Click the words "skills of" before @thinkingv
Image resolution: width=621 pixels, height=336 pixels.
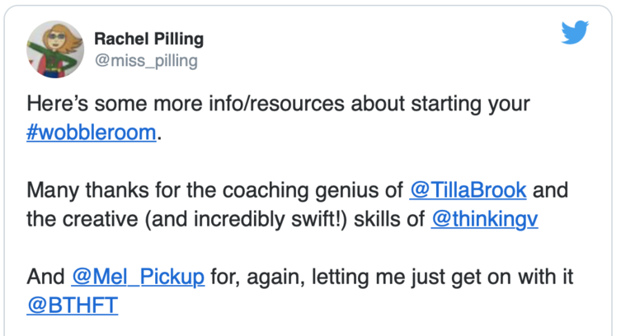coord(389,218)
